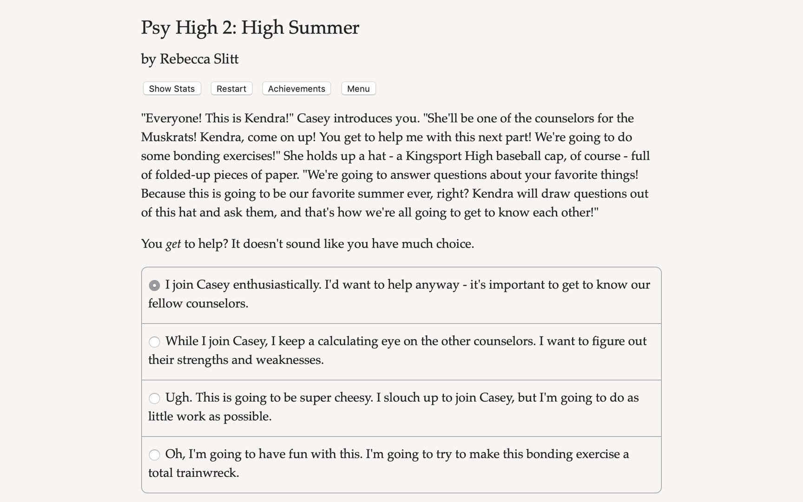Mark the third option's radio button

154,398
